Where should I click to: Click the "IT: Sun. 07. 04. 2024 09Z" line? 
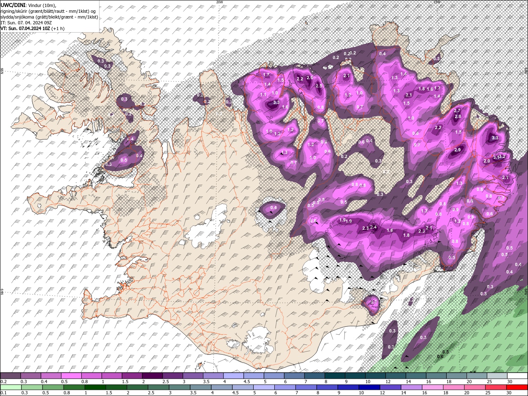click(x=26, y=23)
